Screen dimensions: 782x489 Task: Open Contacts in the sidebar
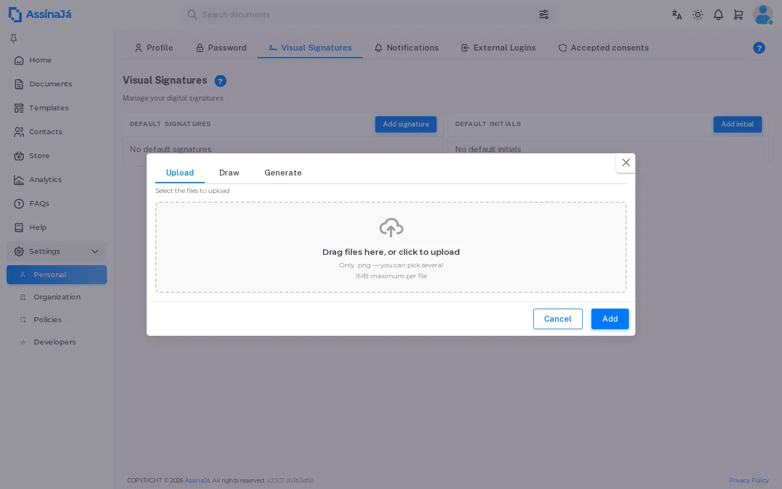coord(56,132)
